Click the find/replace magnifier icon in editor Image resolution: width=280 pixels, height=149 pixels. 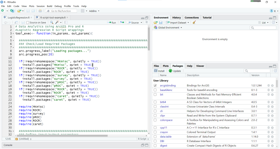pos(52,22)
